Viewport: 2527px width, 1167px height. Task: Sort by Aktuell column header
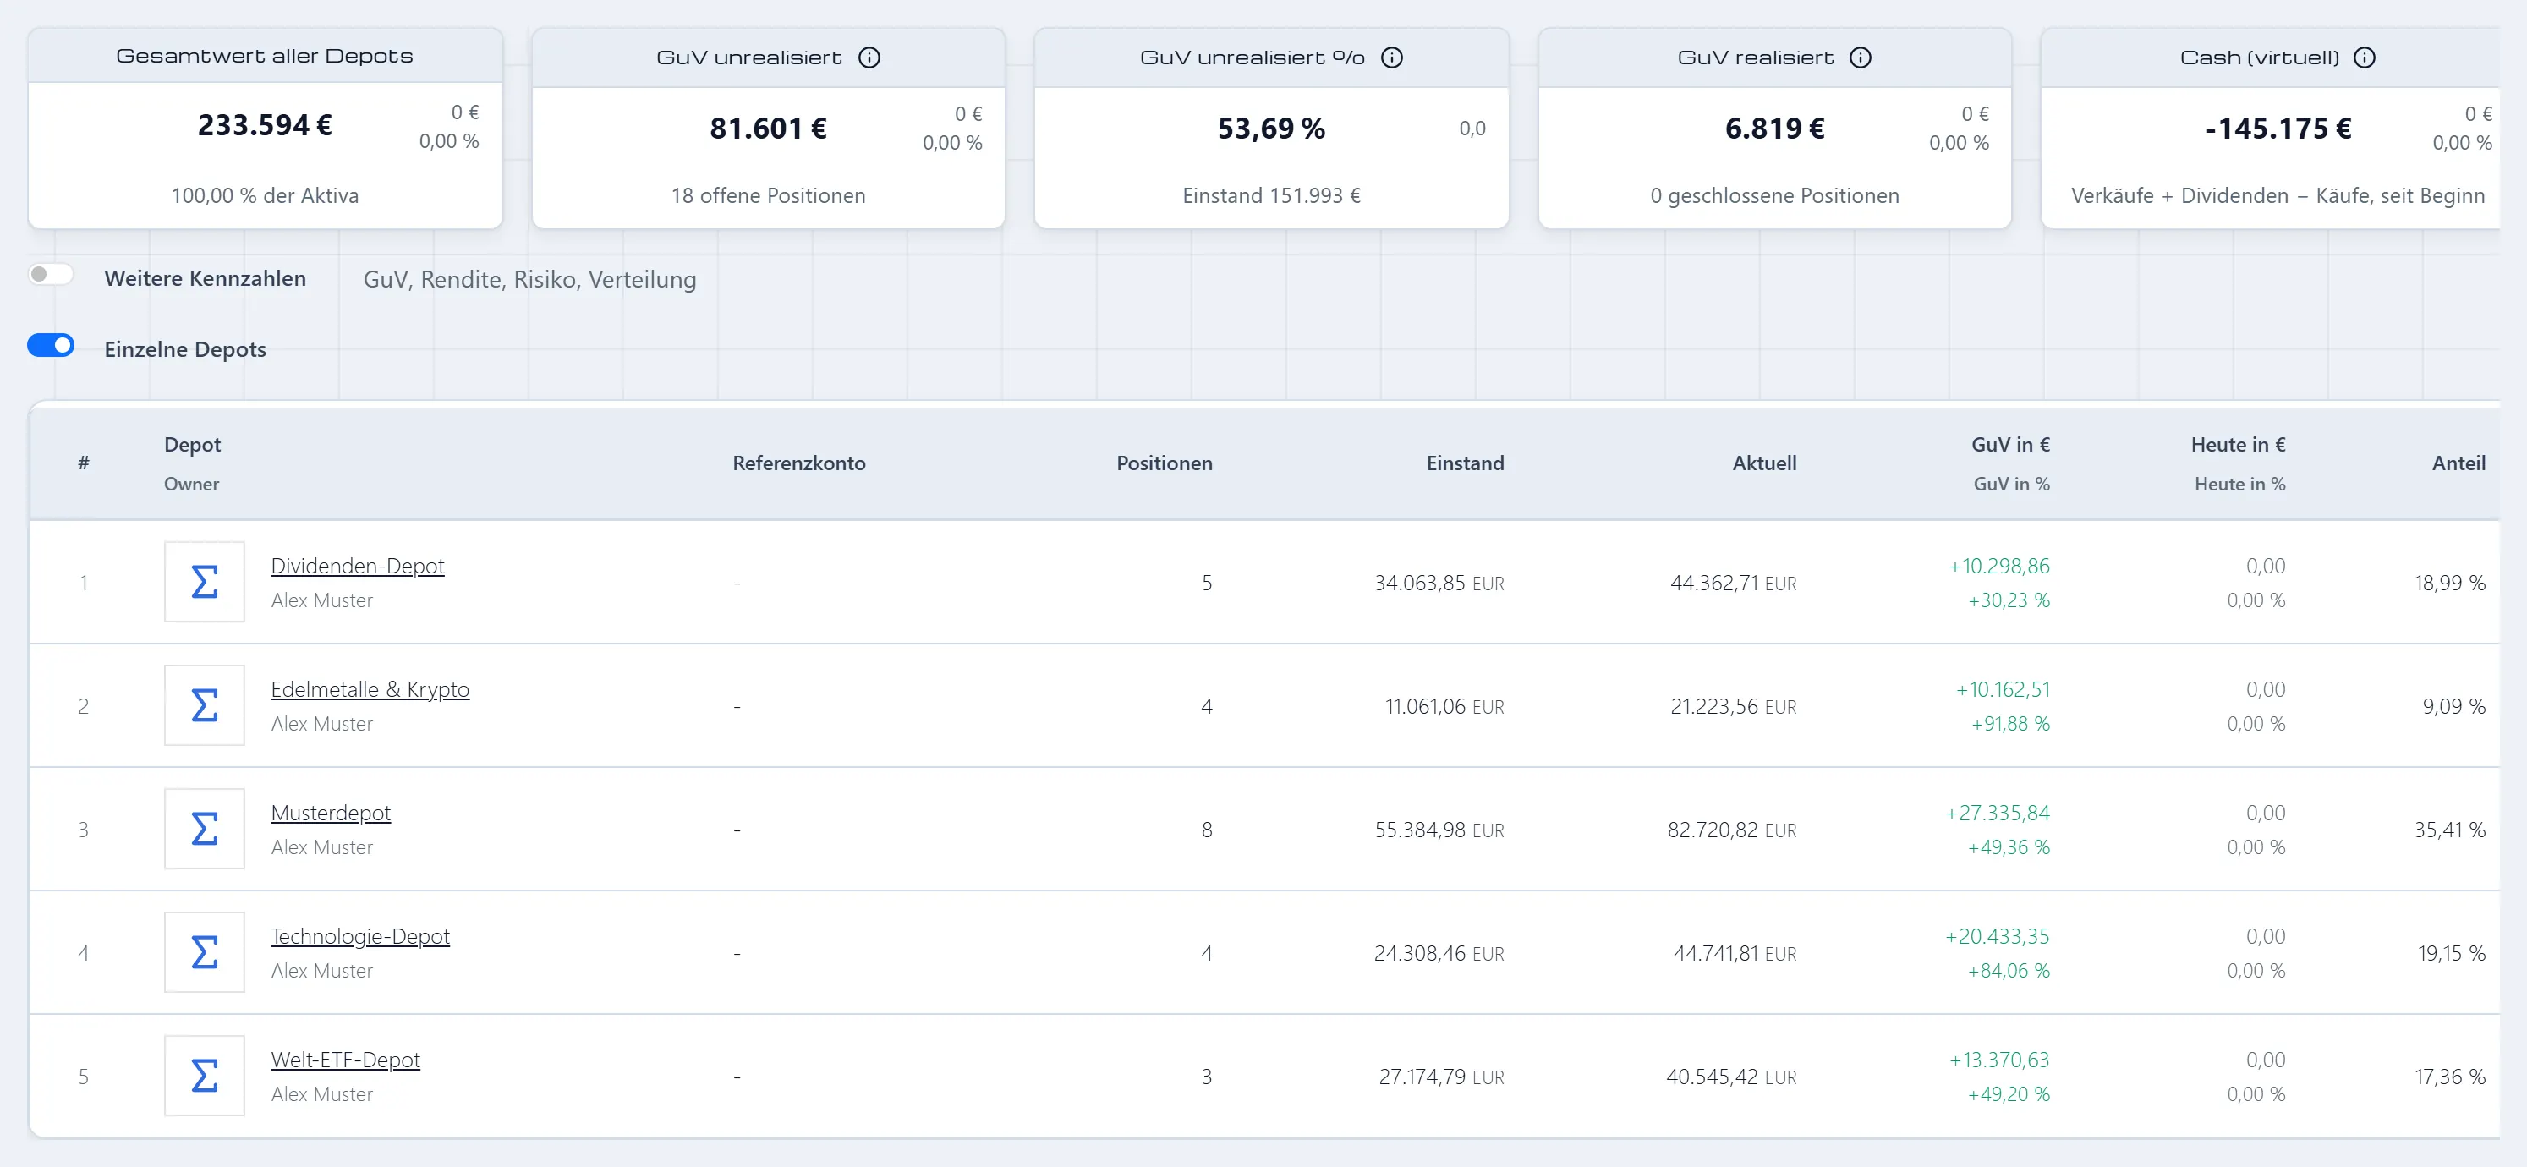pos(1764,463)
